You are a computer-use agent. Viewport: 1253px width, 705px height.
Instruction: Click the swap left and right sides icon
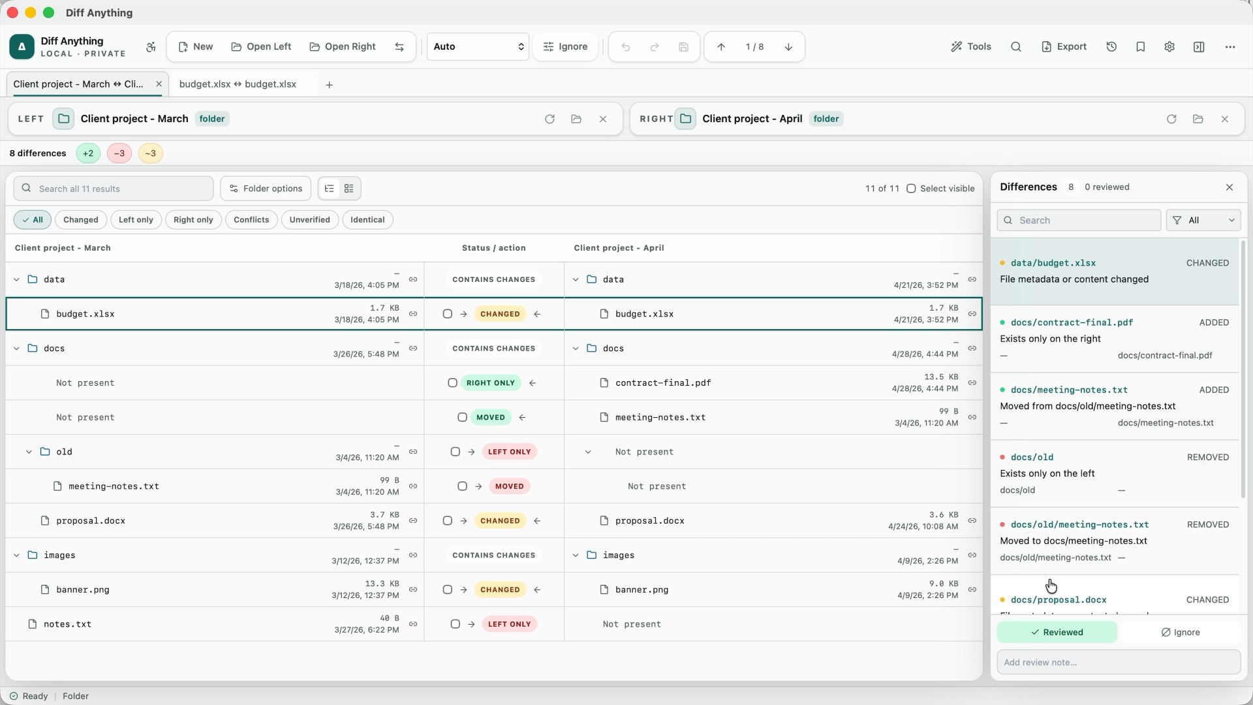tap(399, 47)
